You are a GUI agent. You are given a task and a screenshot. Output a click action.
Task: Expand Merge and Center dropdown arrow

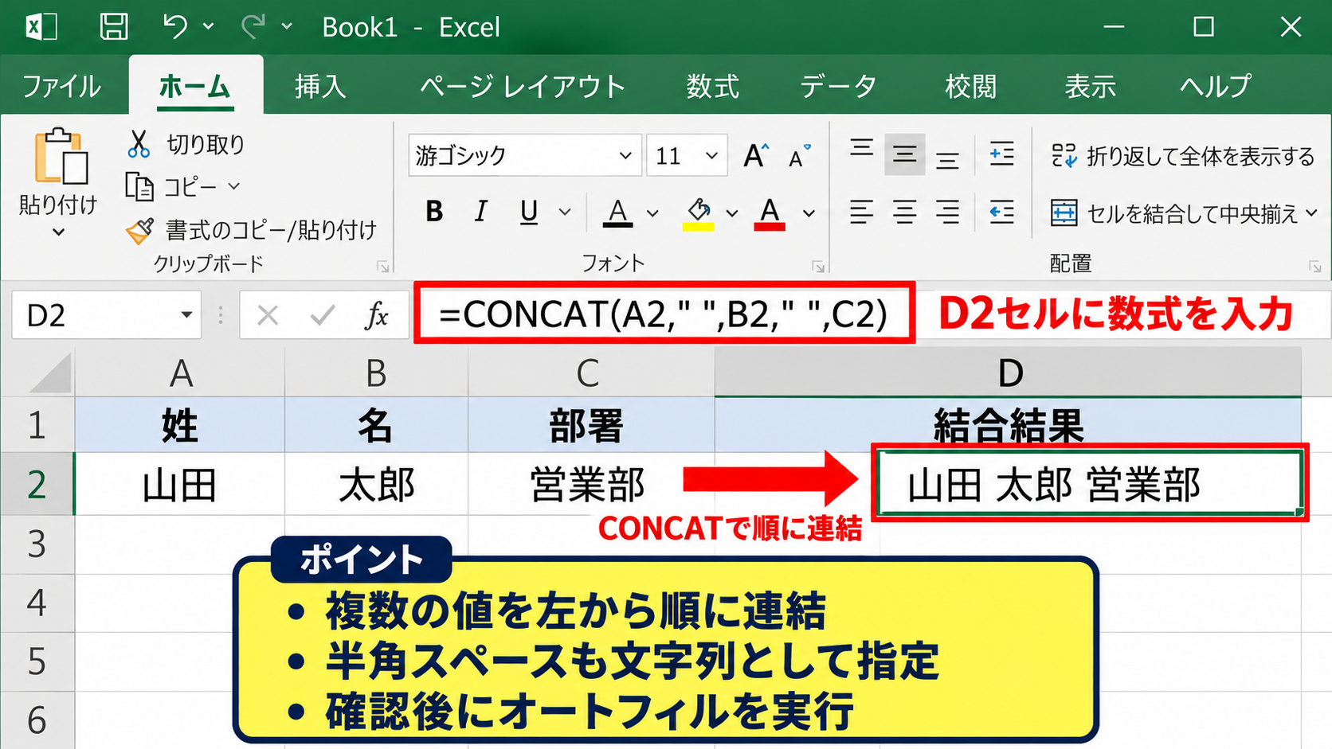(x=1311, y=213)
